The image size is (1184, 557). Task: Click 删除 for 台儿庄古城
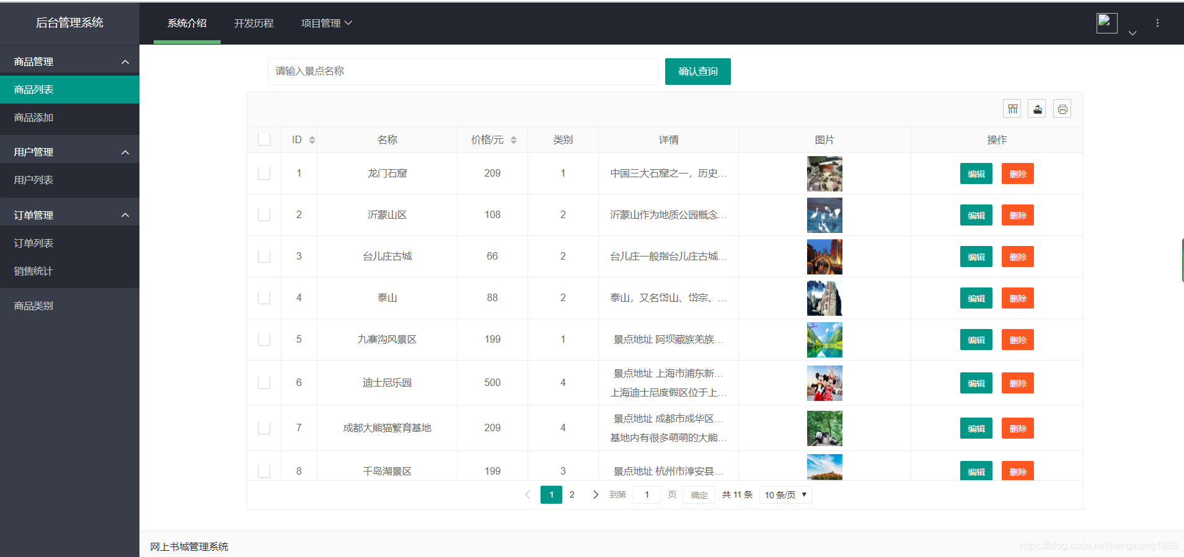pyautogui.click(x=1018, y=257)
